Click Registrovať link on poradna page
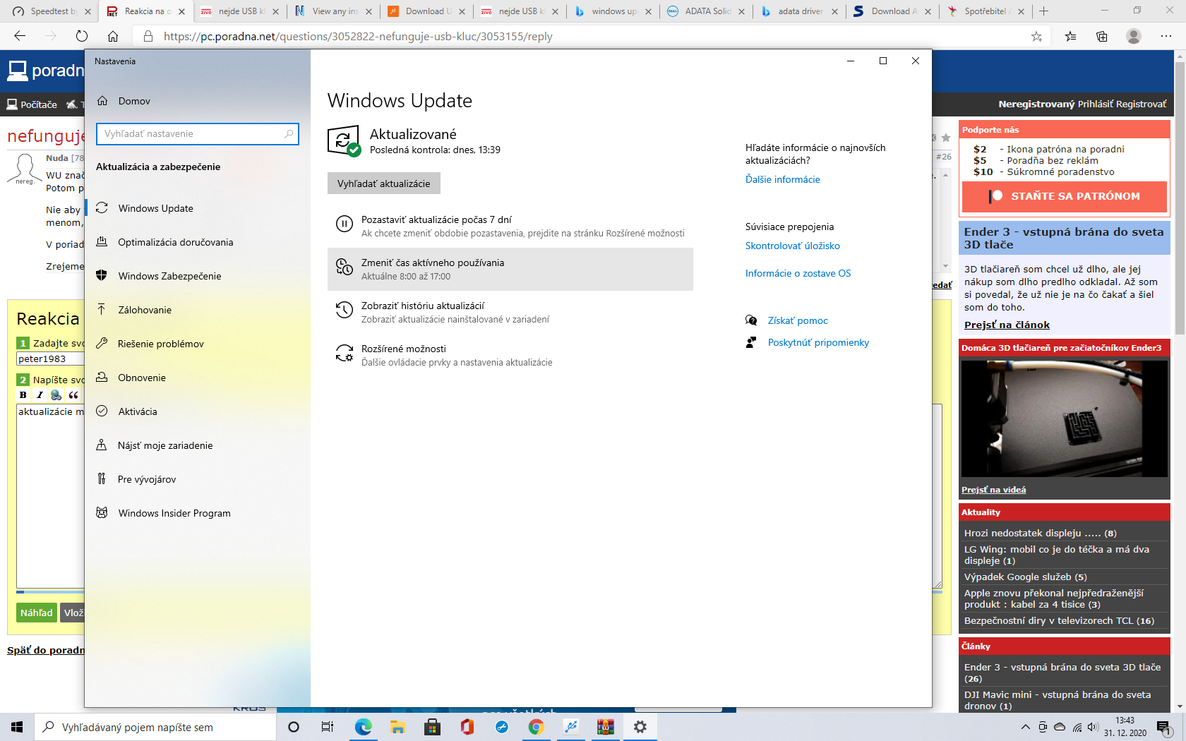The width and height of the screenshot is (1186, 741). click(x=1141, y=104)
